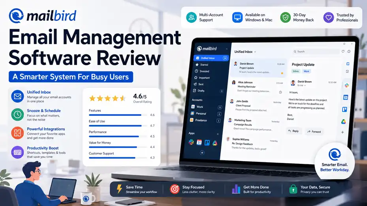Click the plus icon in right app strip
The height and width of the screenshot is (206, 367).
coord(343,132)
